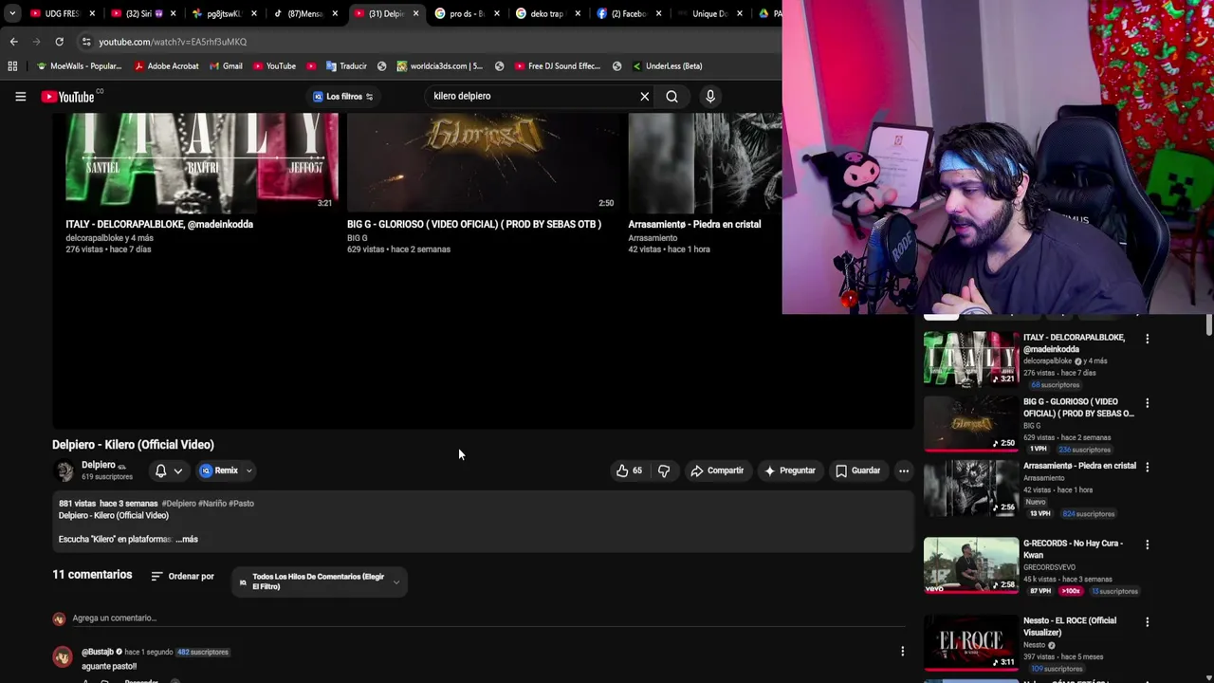Open options for ITALY sidebar video
The width and height of the screenshot is (1214, 683).
[1147, 339]
